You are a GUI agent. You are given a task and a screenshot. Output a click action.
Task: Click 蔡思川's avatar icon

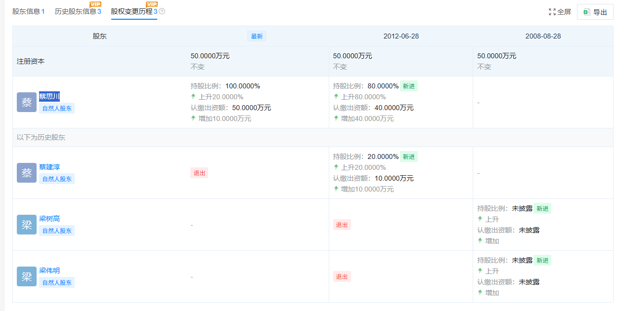[26, 102]
